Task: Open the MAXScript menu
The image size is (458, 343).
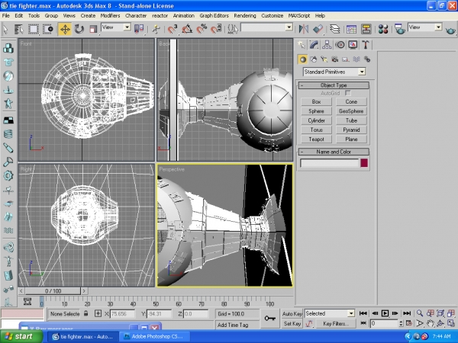Action: [299, 16]
